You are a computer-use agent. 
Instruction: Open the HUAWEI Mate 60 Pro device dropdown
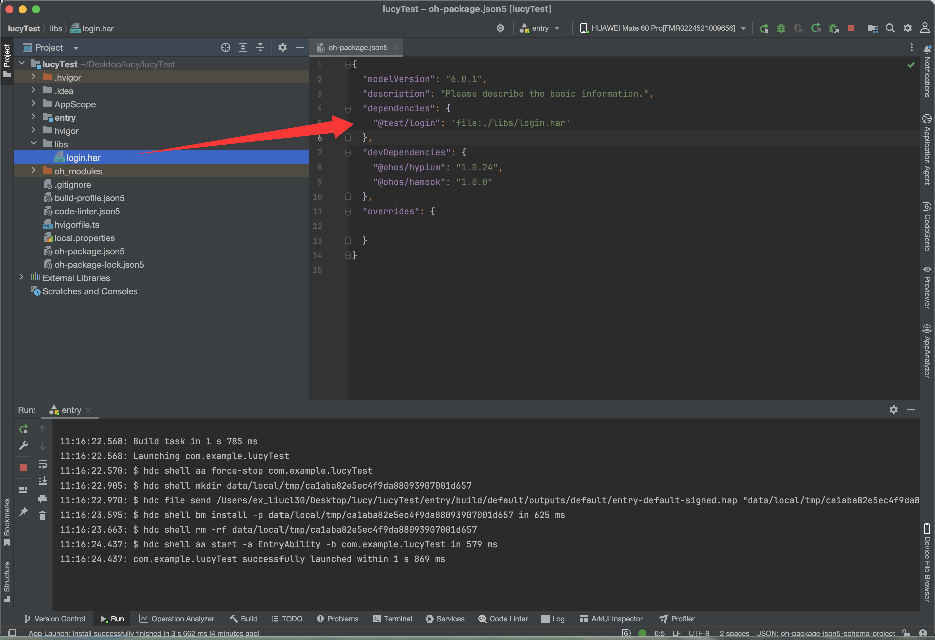662,28
